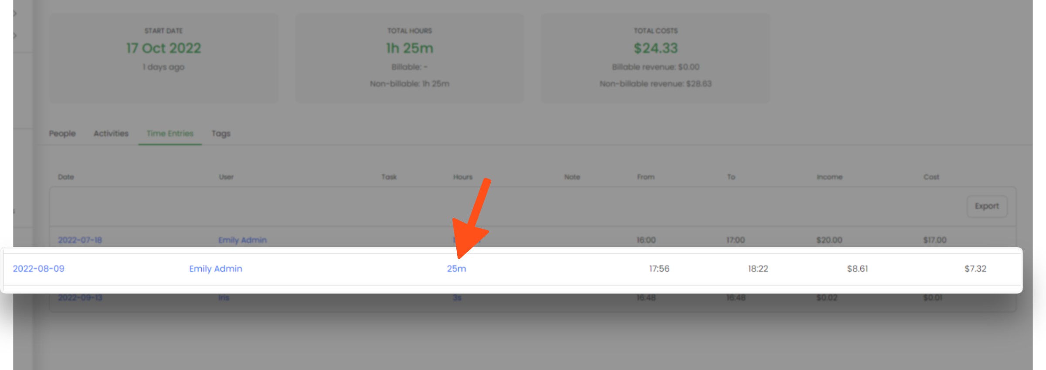The height and width of the screenshot is (370, 1046).
Task: Open the 2022-09-13 date link
Action: click(80, 298)
